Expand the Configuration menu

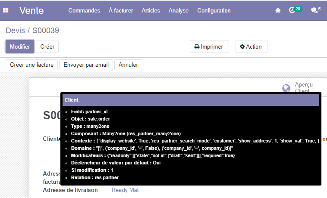pos(213,10)
